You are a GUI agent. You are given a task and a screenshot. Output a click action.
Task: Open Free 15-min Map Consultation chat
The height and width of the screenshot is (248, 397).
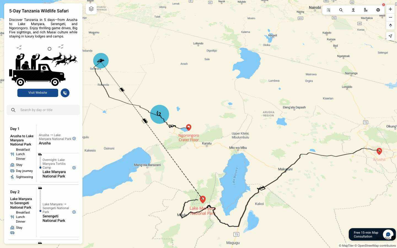pos(372,234)
